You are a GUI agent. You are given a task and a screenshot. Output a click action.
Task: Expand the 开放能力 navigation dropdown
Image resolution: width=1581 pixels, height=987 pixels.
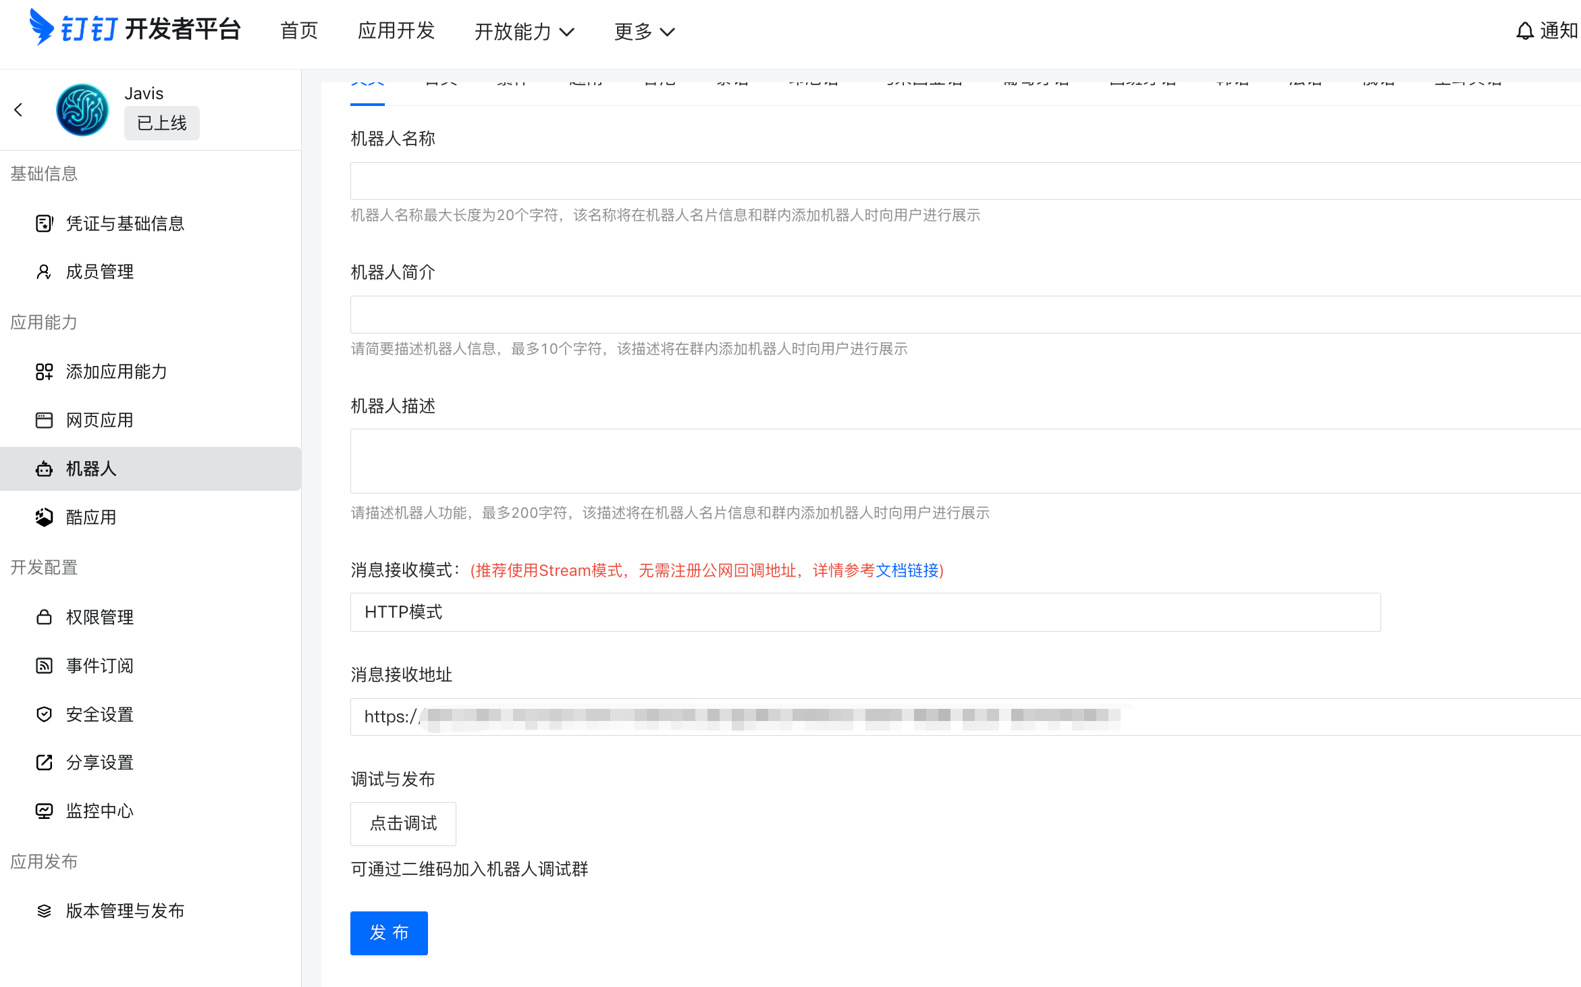click(x=525, y=32)
